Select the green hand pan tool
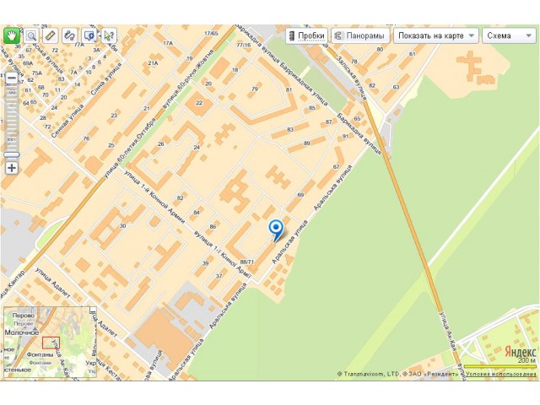The width and height of the screenshot is (540, 405). click(12, 35)
